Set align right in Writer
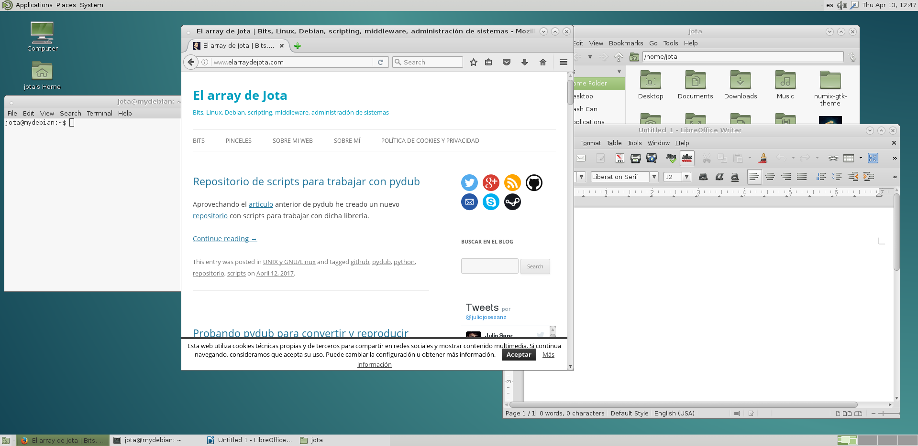 (x=786, y=177)
